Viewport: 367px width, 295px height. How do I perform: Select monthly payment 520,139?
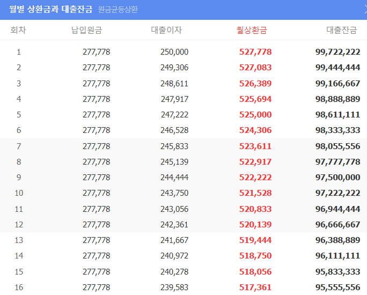click(x=255, y=225)
